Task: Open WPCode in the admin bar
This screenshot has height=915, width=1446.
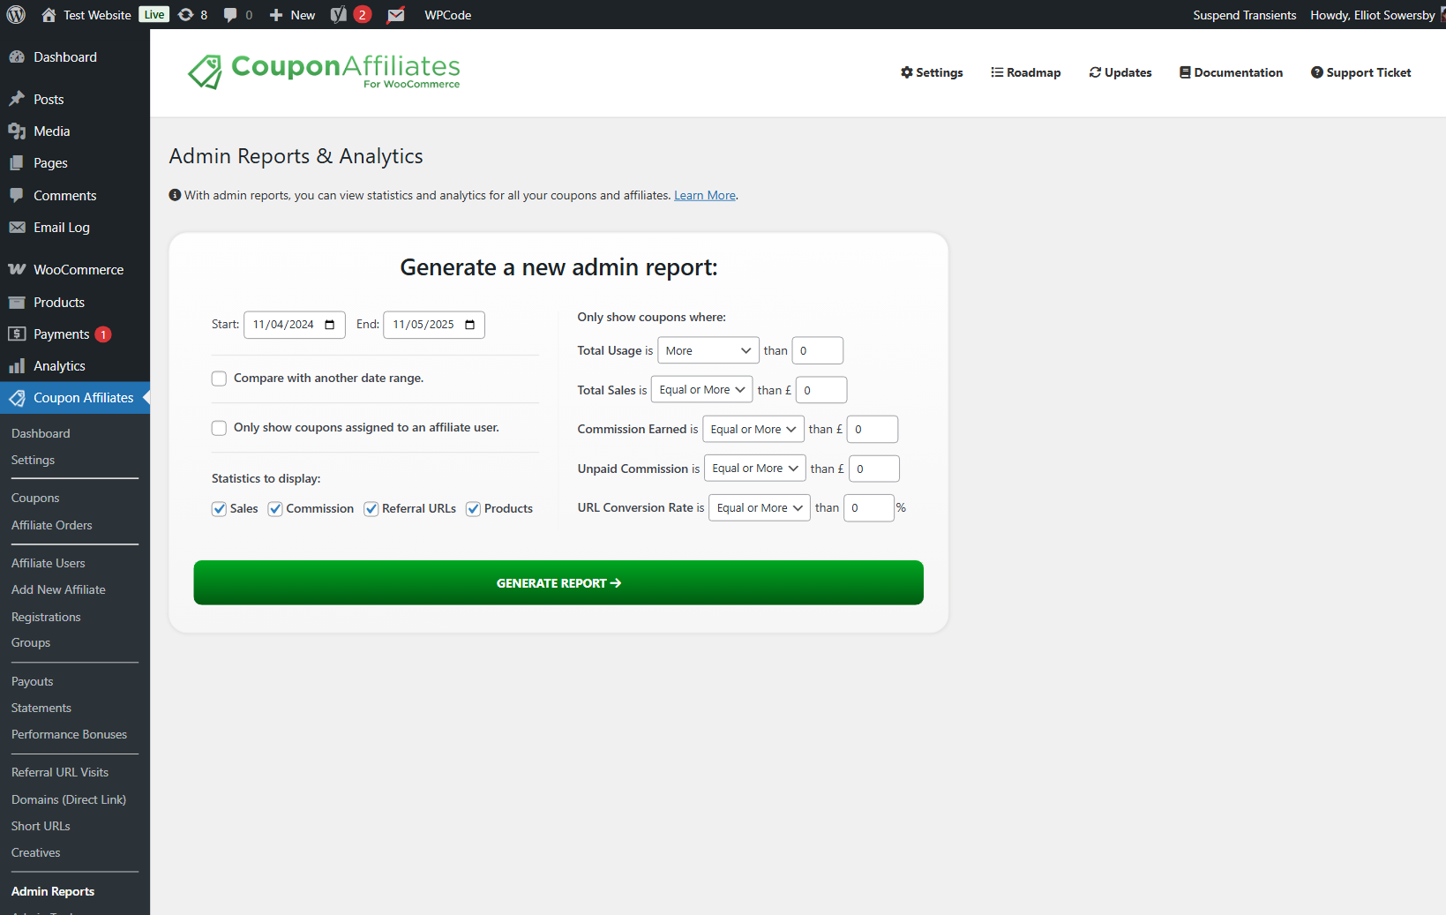Action: coord(448,15)
